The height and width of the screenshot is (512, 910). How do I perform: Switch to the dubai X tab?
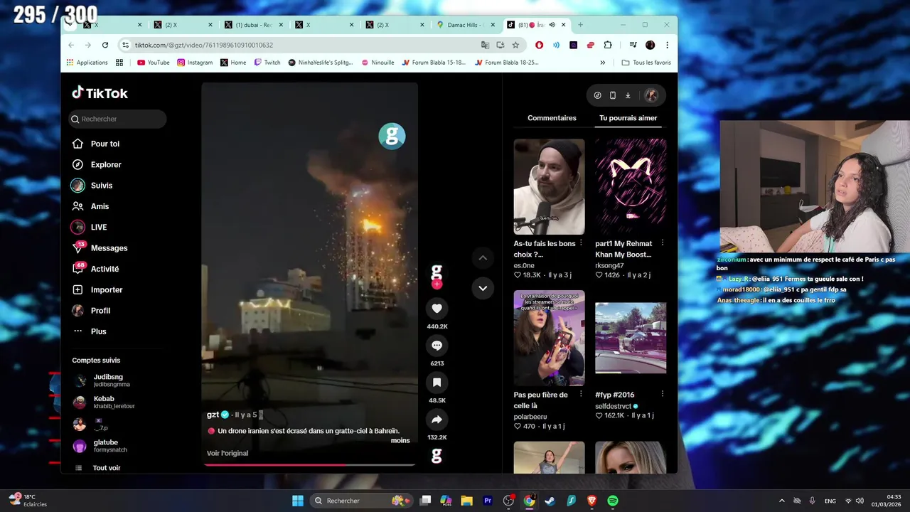[x=252, y=25]
